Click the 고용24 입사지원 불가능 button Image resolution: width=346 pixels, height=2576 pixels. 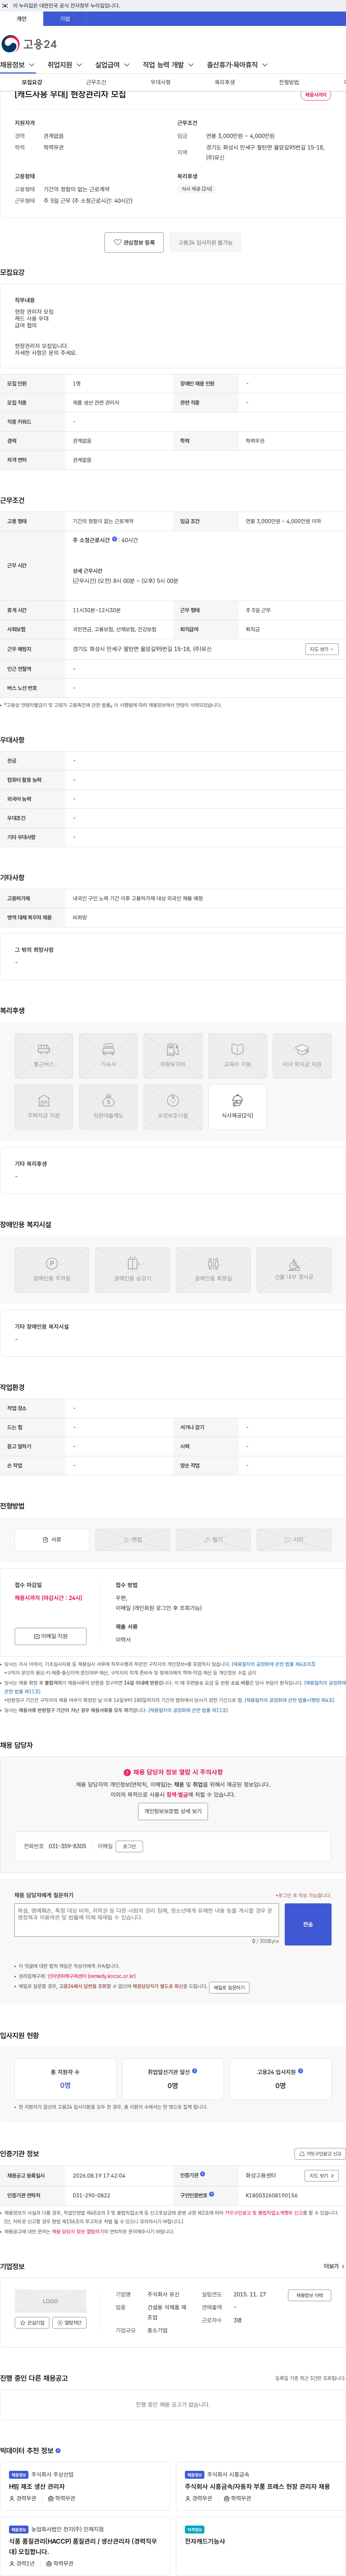(x=205, y=242)
